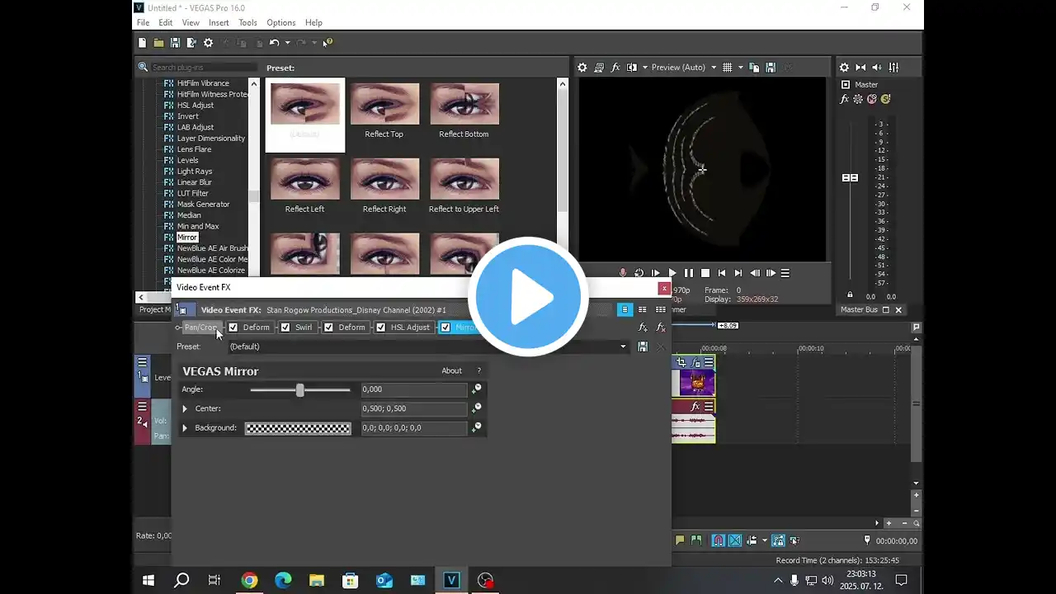This screenshot has width=1056, height=594.
Task: Click the Stop button under the preview
Action: coord(705,273)
